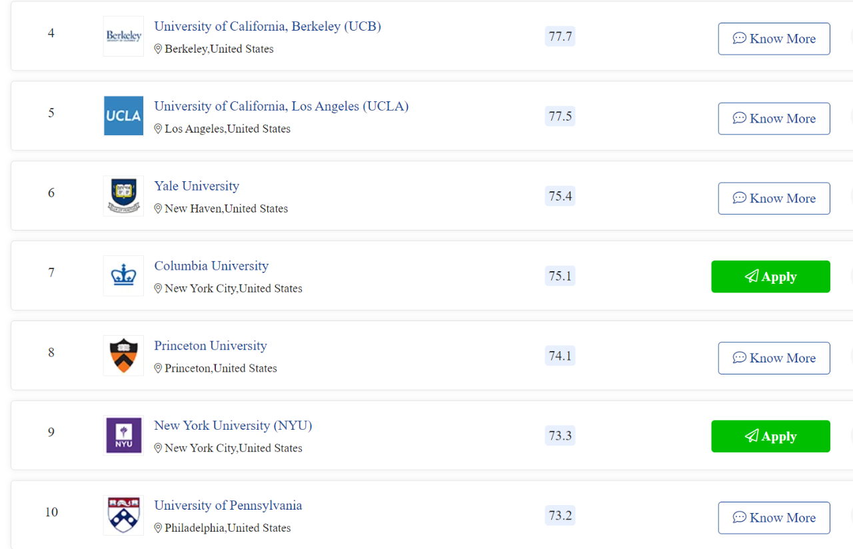Click the Berkeley university logo
This screenshot has height=549, width=853.
(123, 36)
